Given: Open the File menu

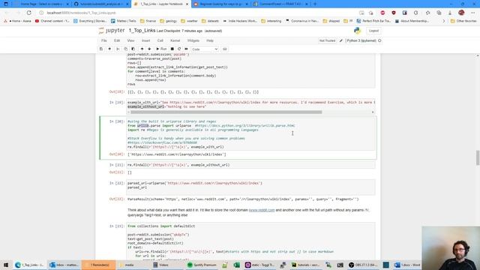Looking at the screenshot, I should (x=104, y=40).
